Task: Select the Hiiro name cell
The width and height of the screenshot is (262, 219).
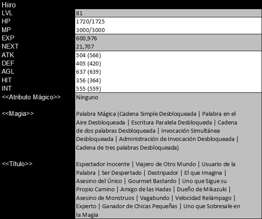Action: click(x=9, y=5)
